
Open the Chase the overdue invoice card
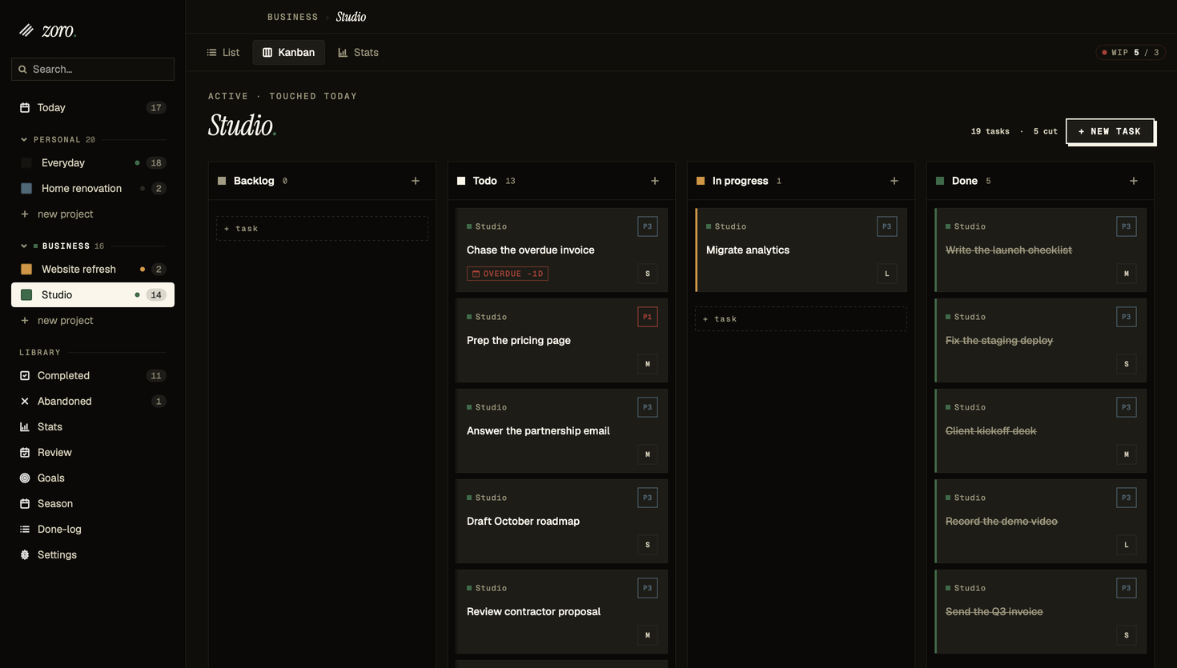(561, 250)
